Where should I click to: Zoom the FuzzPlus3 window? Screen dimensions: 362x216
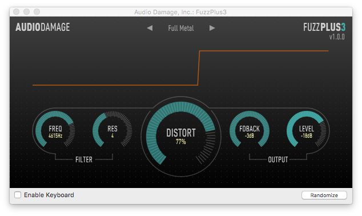(37, 11)
